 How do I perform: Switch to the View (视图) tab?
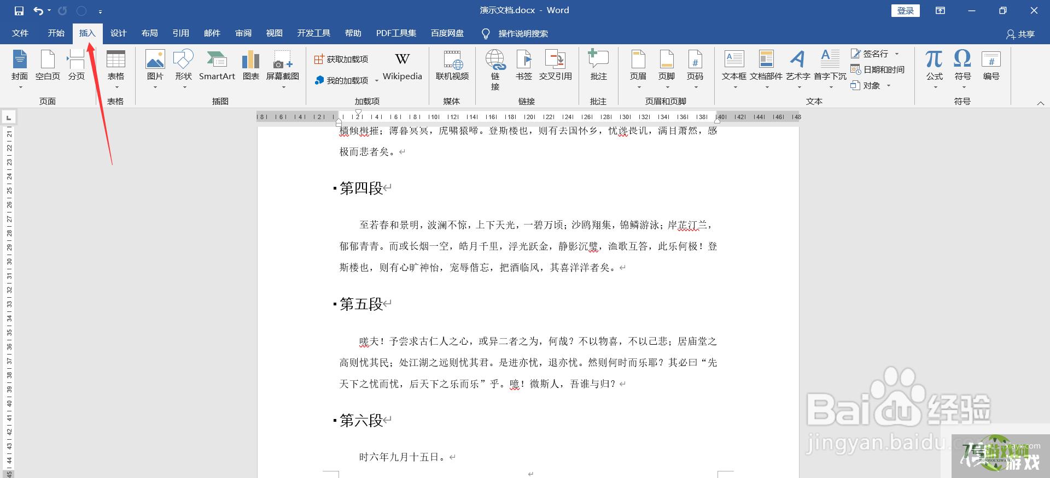tap(274, 33)
